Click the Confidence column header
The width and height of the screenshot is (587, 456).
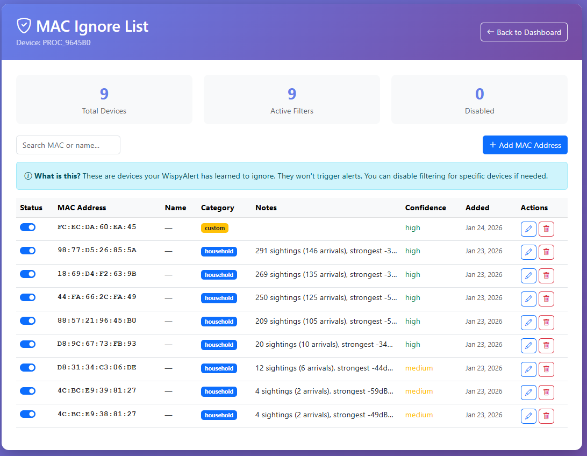(x=425, y=208)
